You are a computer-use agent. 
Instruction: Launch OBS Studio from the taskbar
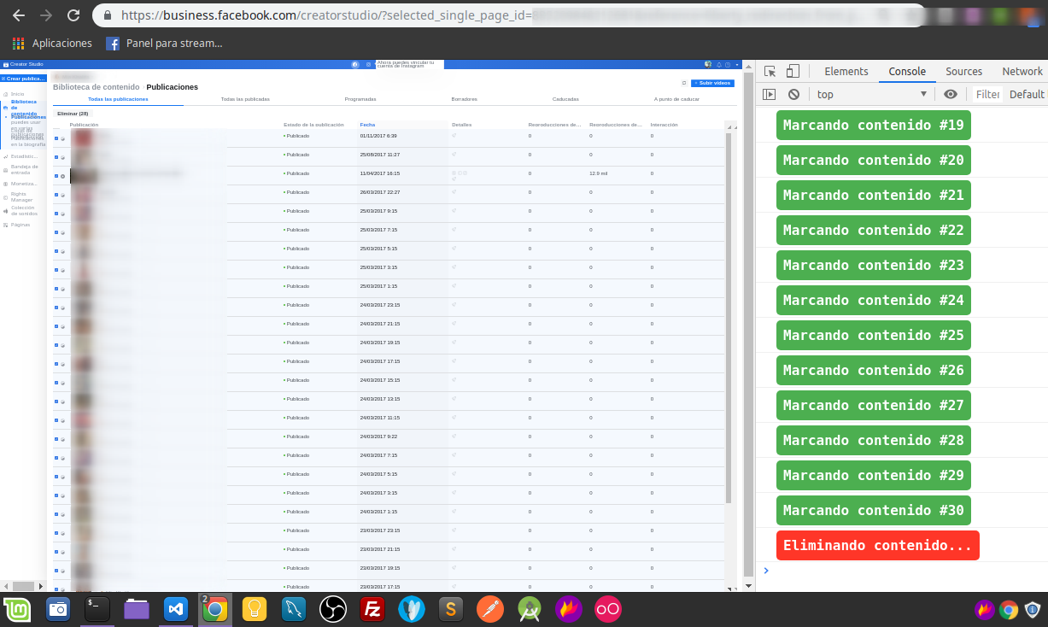pos(332,609)
